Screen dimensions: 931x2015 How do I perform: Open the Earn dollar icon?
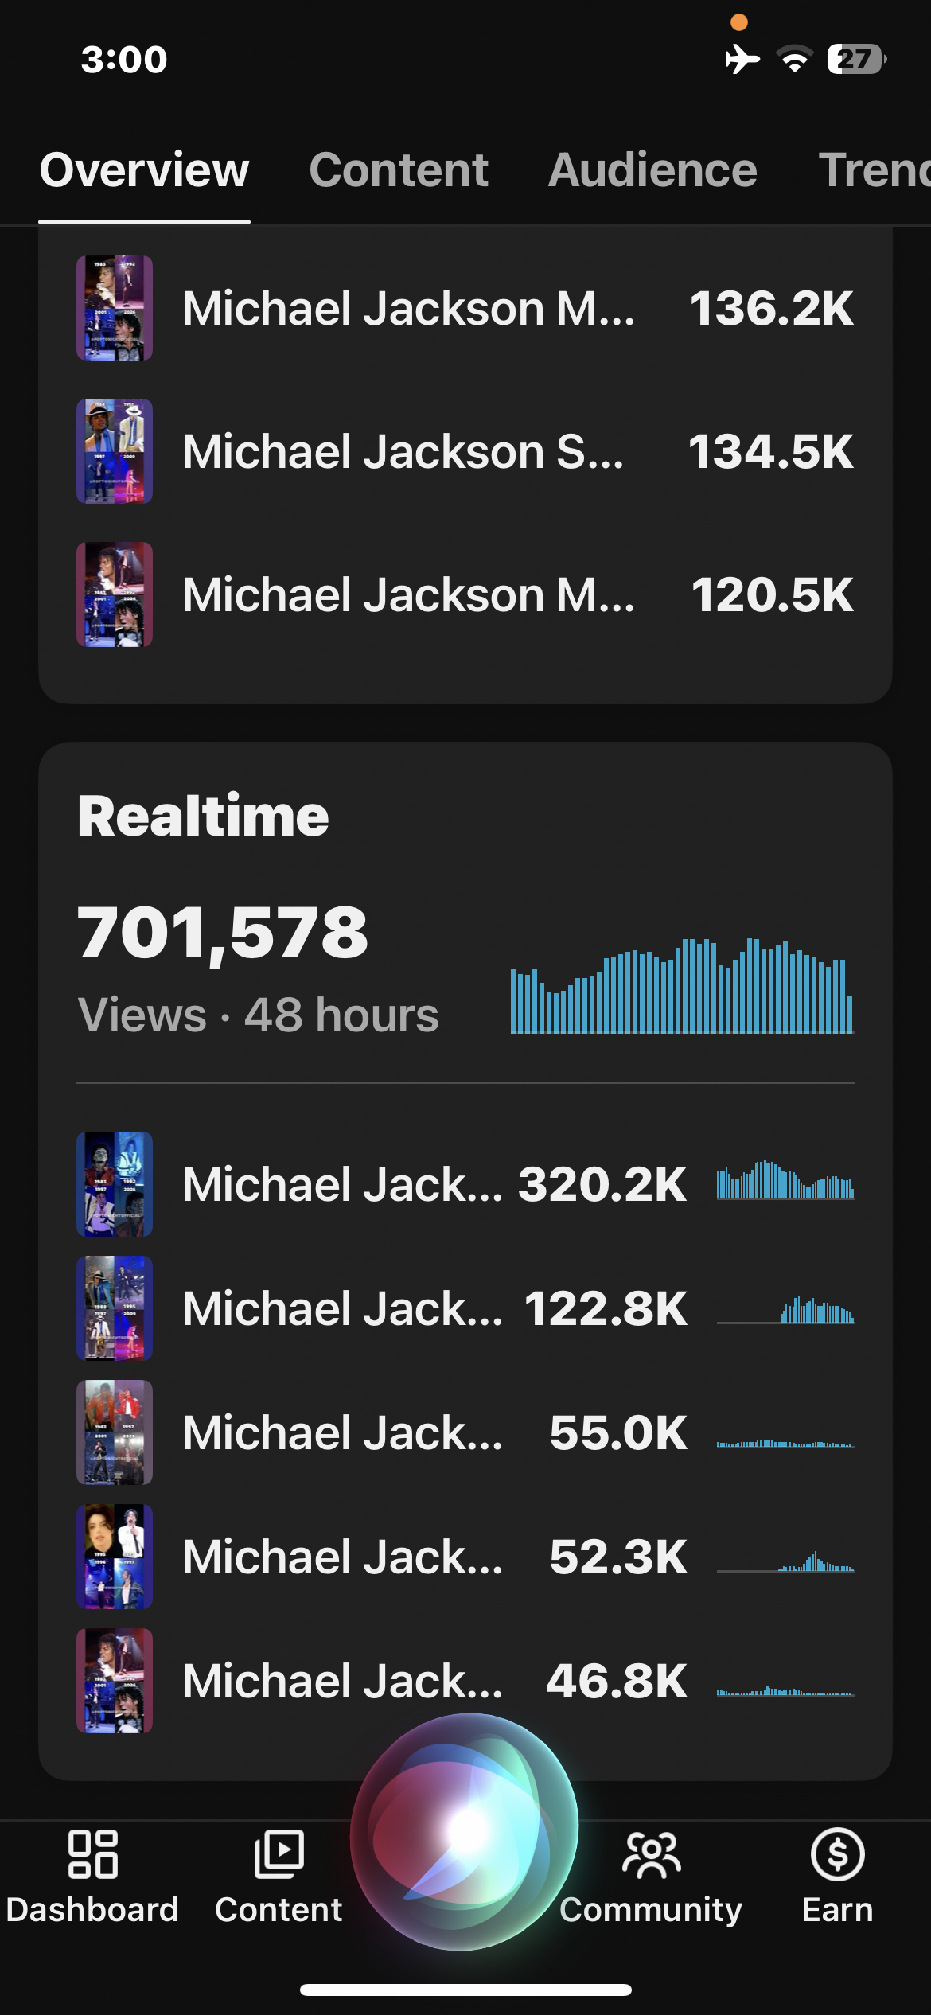click(837, 1854)
